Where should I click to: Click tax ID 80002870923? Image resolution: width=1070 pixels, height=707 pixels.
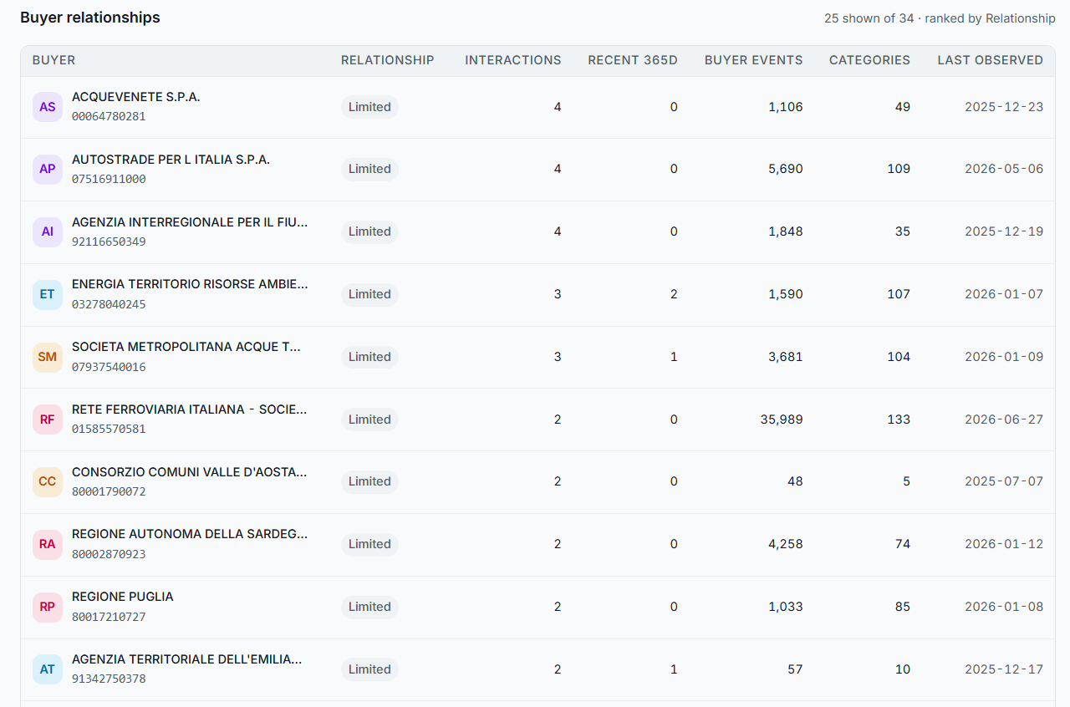tap(109, 554)
